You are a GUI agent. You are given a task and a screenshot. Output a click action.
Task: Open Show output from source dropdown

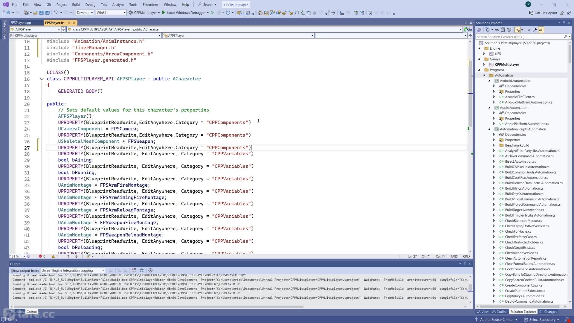pyautogui.click(x=73, y=270)
